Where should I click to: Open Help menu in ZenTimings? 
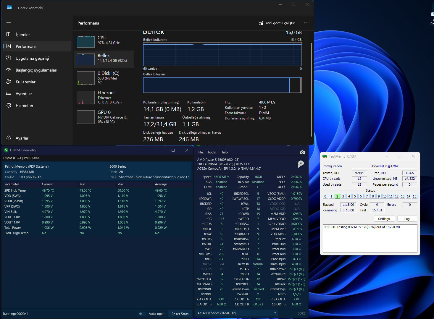coord(224,152)
